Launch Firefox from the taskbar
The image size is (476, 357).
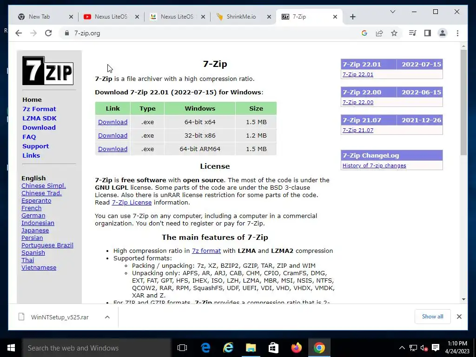(296, 348)
